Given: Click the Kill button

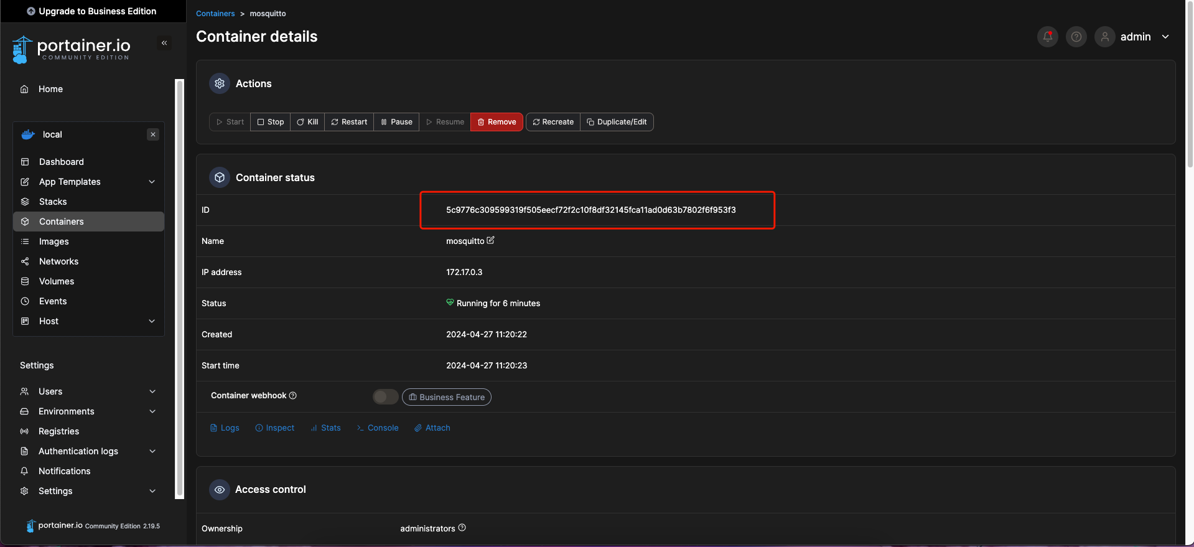Looking at the screenshot, I should coord(307,122).
